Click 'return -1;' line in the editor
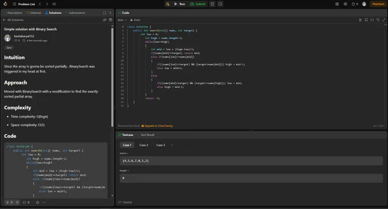This screenshot has width=388, height=209. pos(152,98)
